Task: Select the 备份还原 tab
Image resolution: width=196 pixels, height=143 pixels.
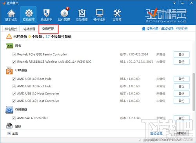Action: click(x=48, y=29)
